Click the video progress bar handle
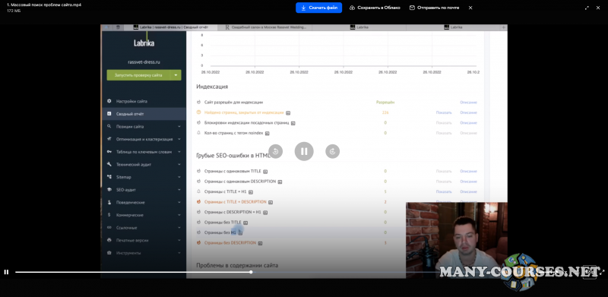This screenshot has width=608, height=297. click(x=252, y=272)
